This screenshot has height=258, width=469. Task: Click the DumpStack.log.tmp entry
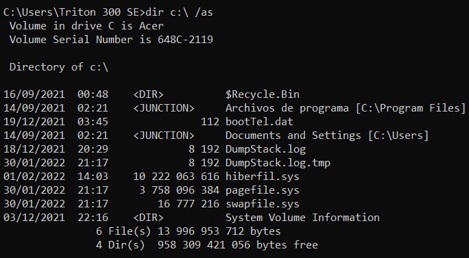tap(278, 163)
